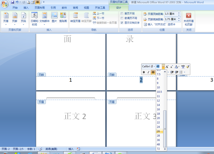Click 转至页眉 go to header
This screenshot has width=214, height=154.
75,17
